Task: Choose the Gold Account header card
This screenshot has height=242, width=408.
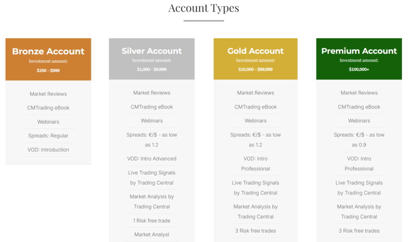Action: click(255, 51)
